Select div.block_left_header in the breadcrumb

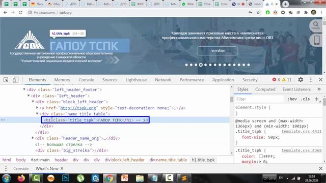pyautogui.click(x=124, y=160)
